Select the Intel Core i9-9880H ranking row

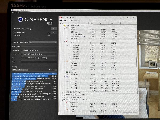coord(34,81)
